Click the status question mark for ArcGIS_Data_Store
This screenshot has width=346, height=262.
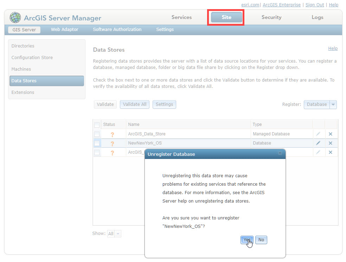[x=112, y=134]
